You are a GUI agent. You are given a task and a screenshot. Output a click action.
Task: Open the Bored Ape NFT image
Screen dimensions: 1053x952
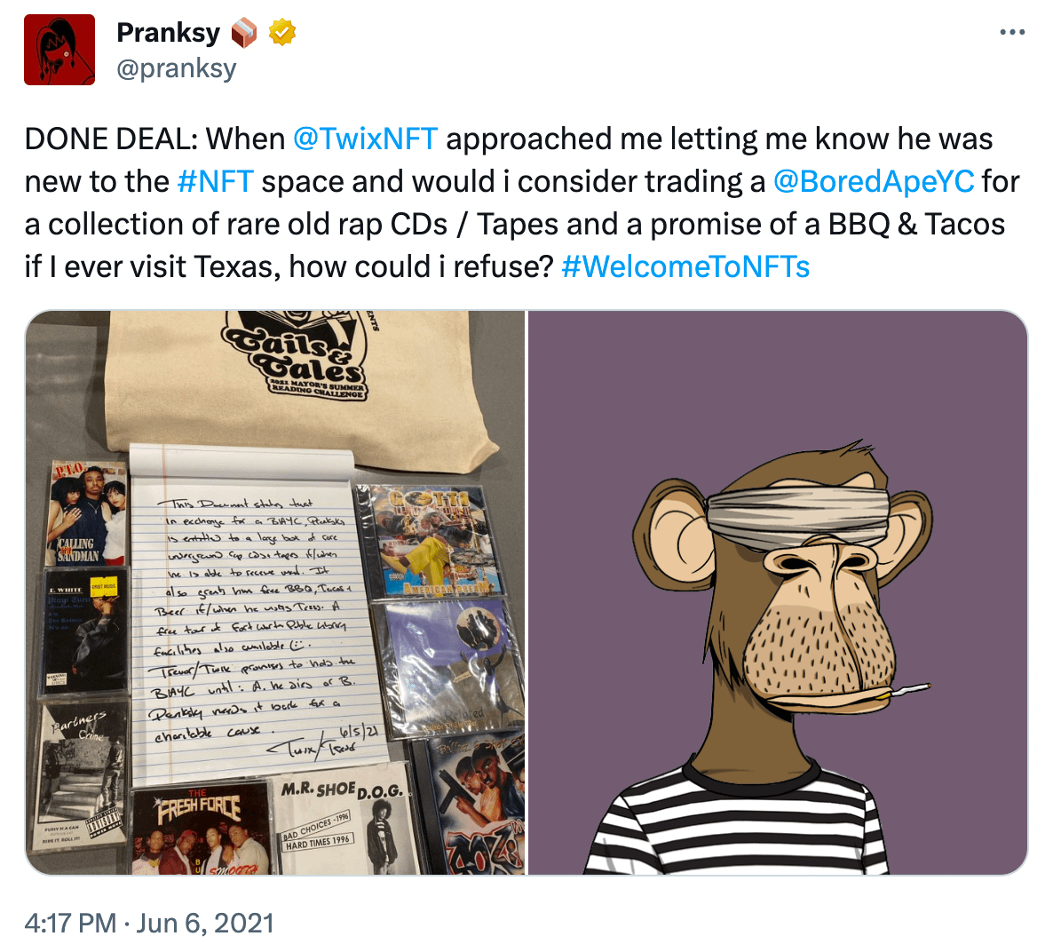(x=778, y=592)
